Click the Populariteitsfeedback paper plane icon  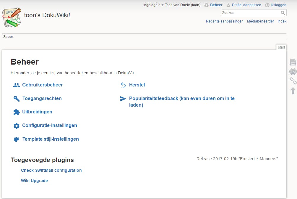(123, 99)
